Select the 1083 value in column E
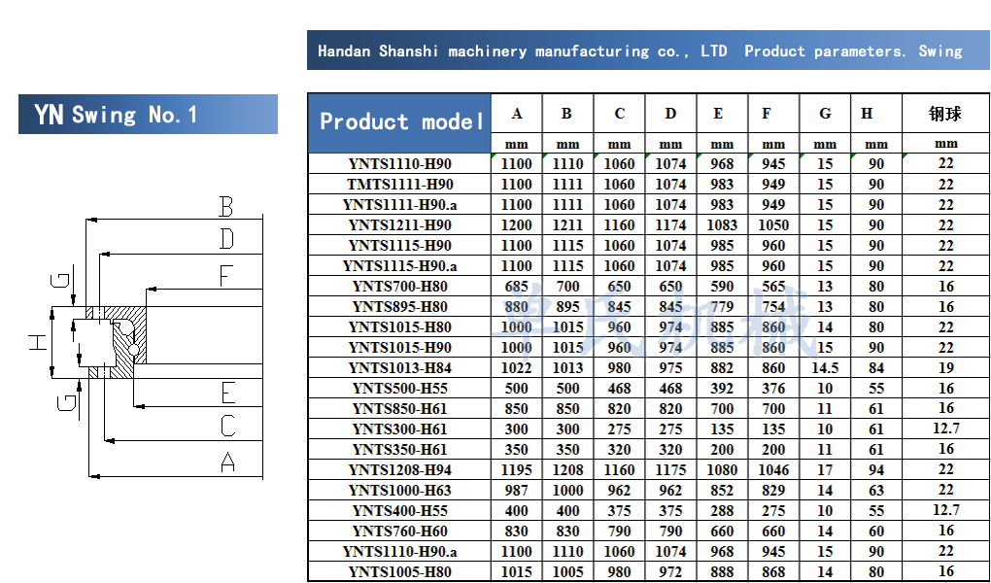The image size is (991, 583). (722, 224)
